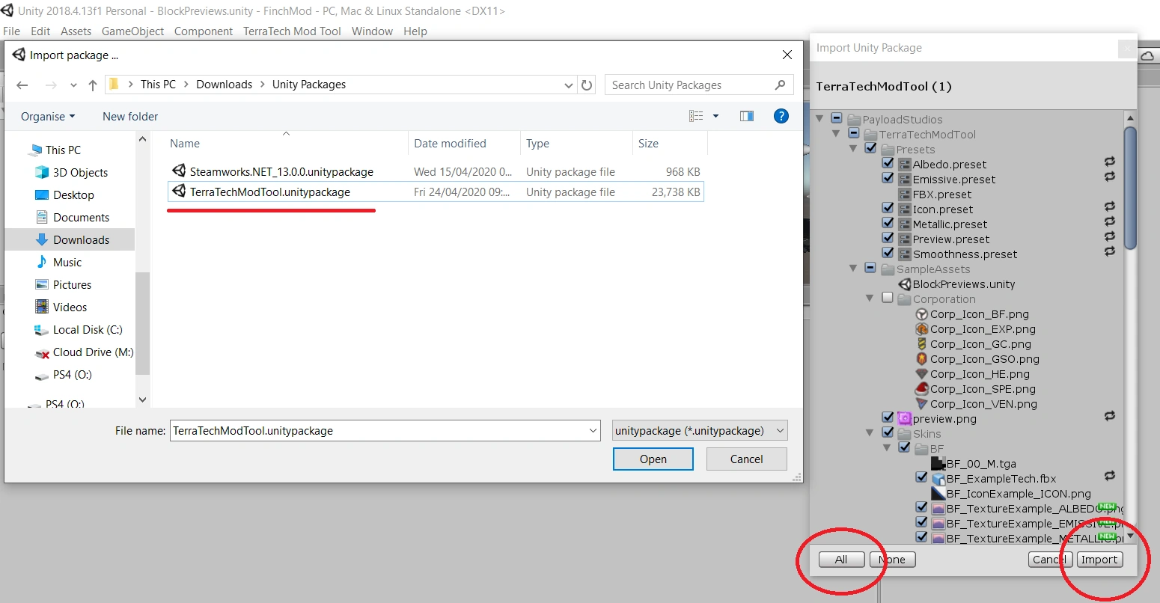This screenshot has height=603, width=1160.
Task: Collapse the Presets folder
Action: coord(853,148)
